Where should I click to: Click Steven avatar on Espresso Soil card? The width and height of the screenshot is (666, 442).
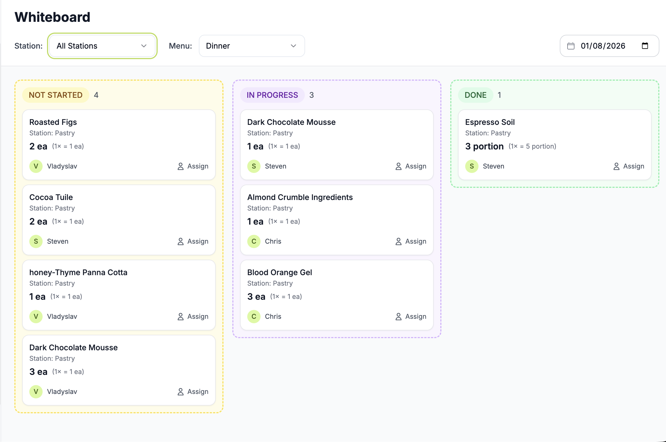click(x=472, y=166)
